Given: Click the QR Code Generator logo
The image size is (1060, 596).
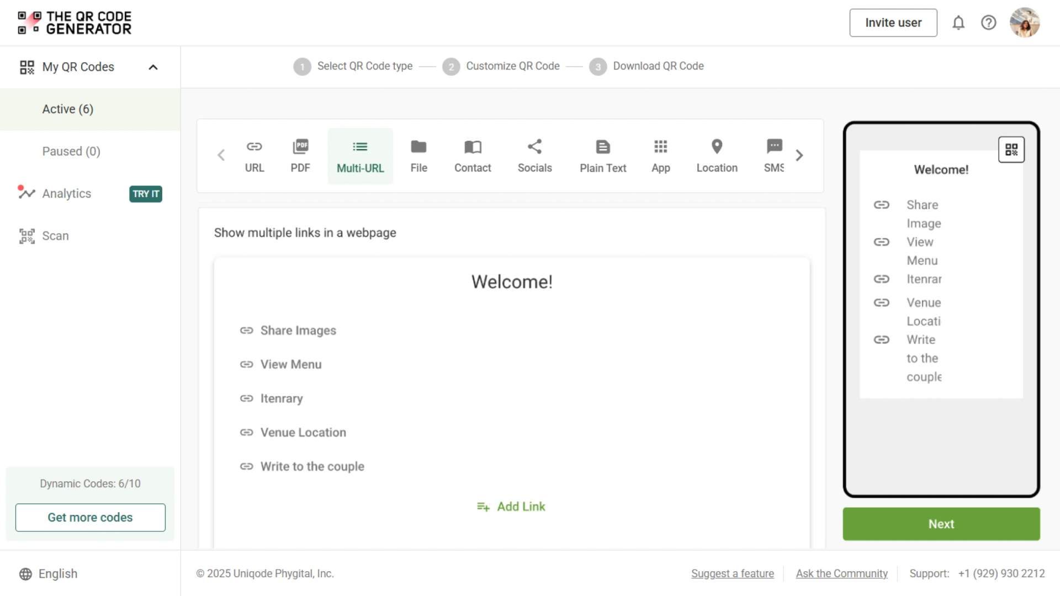Looking at the screenshot, I should [75, 23].
